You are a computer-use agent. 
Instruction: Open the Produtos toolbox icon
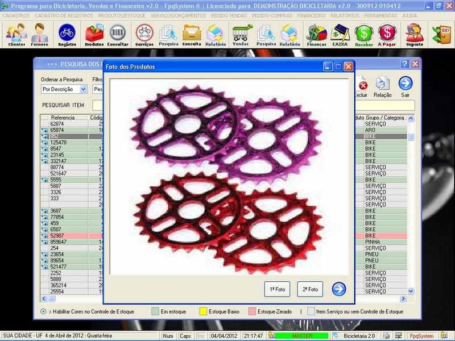(94, 35)
